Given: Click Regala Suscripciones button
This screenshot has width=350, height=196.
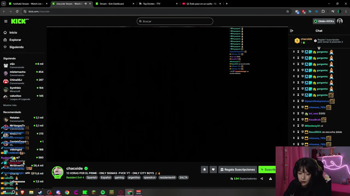Looking at the screenshot, I should pyautogui.click(x=238, y=170).
